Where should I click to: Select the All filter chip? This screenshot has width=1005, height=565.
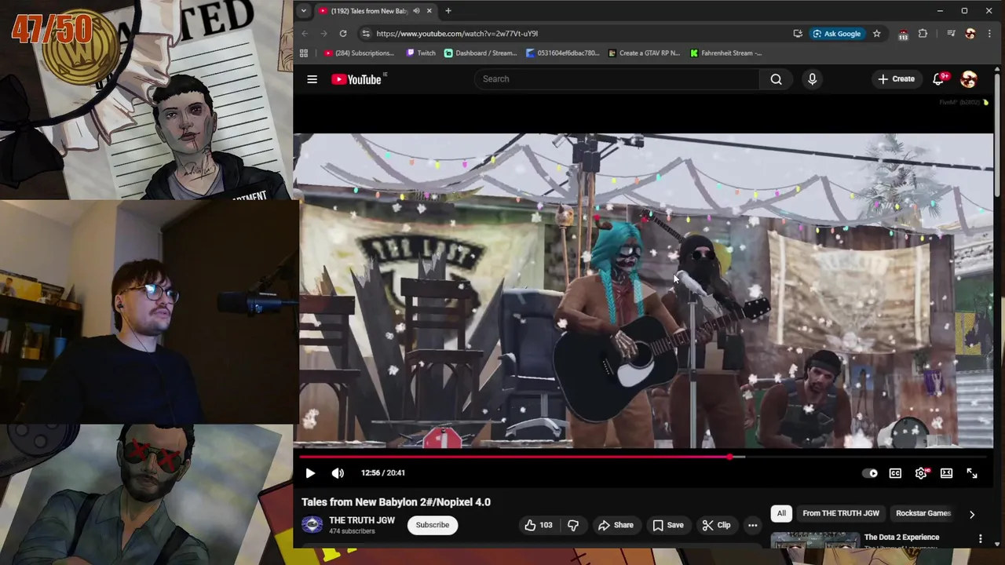[x=781, y=513]
